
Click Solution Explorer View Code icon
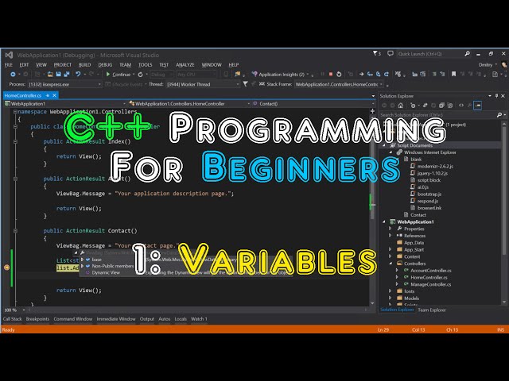click(461, 106)
